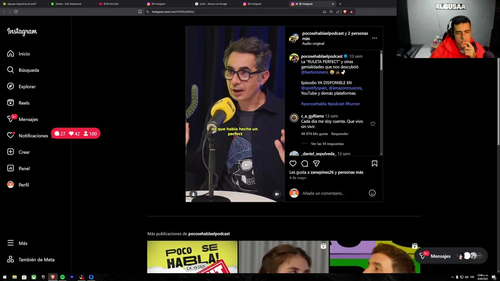This screenshot has width=500, height=281.
Task: Close the active Instagram tab
Action: click(x=333, y=4)
